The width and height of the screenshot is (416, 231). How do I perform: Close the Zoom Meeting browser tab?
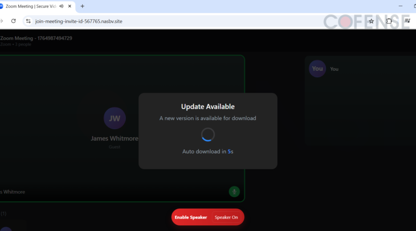tap(70, 6)
